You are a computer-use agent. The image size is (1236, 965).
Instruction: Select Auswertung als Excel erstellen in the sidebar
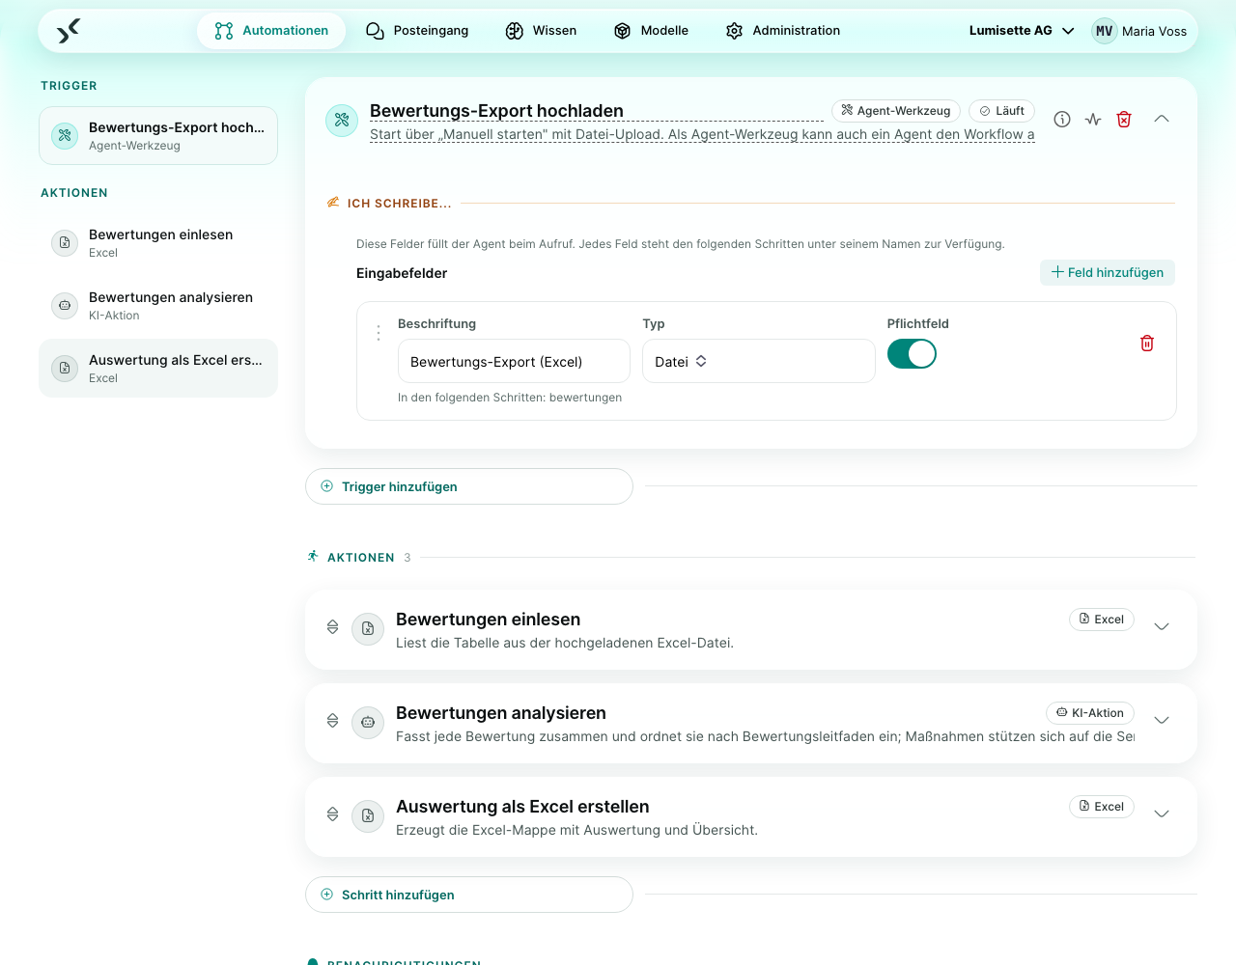click(x=158, y=369)
